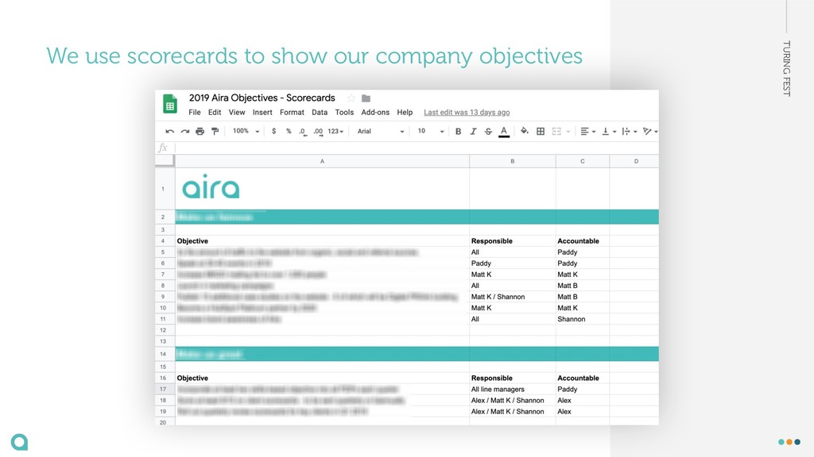Click the 2019 Aira Objectives title
814x457 pixels.
[262, 98]
